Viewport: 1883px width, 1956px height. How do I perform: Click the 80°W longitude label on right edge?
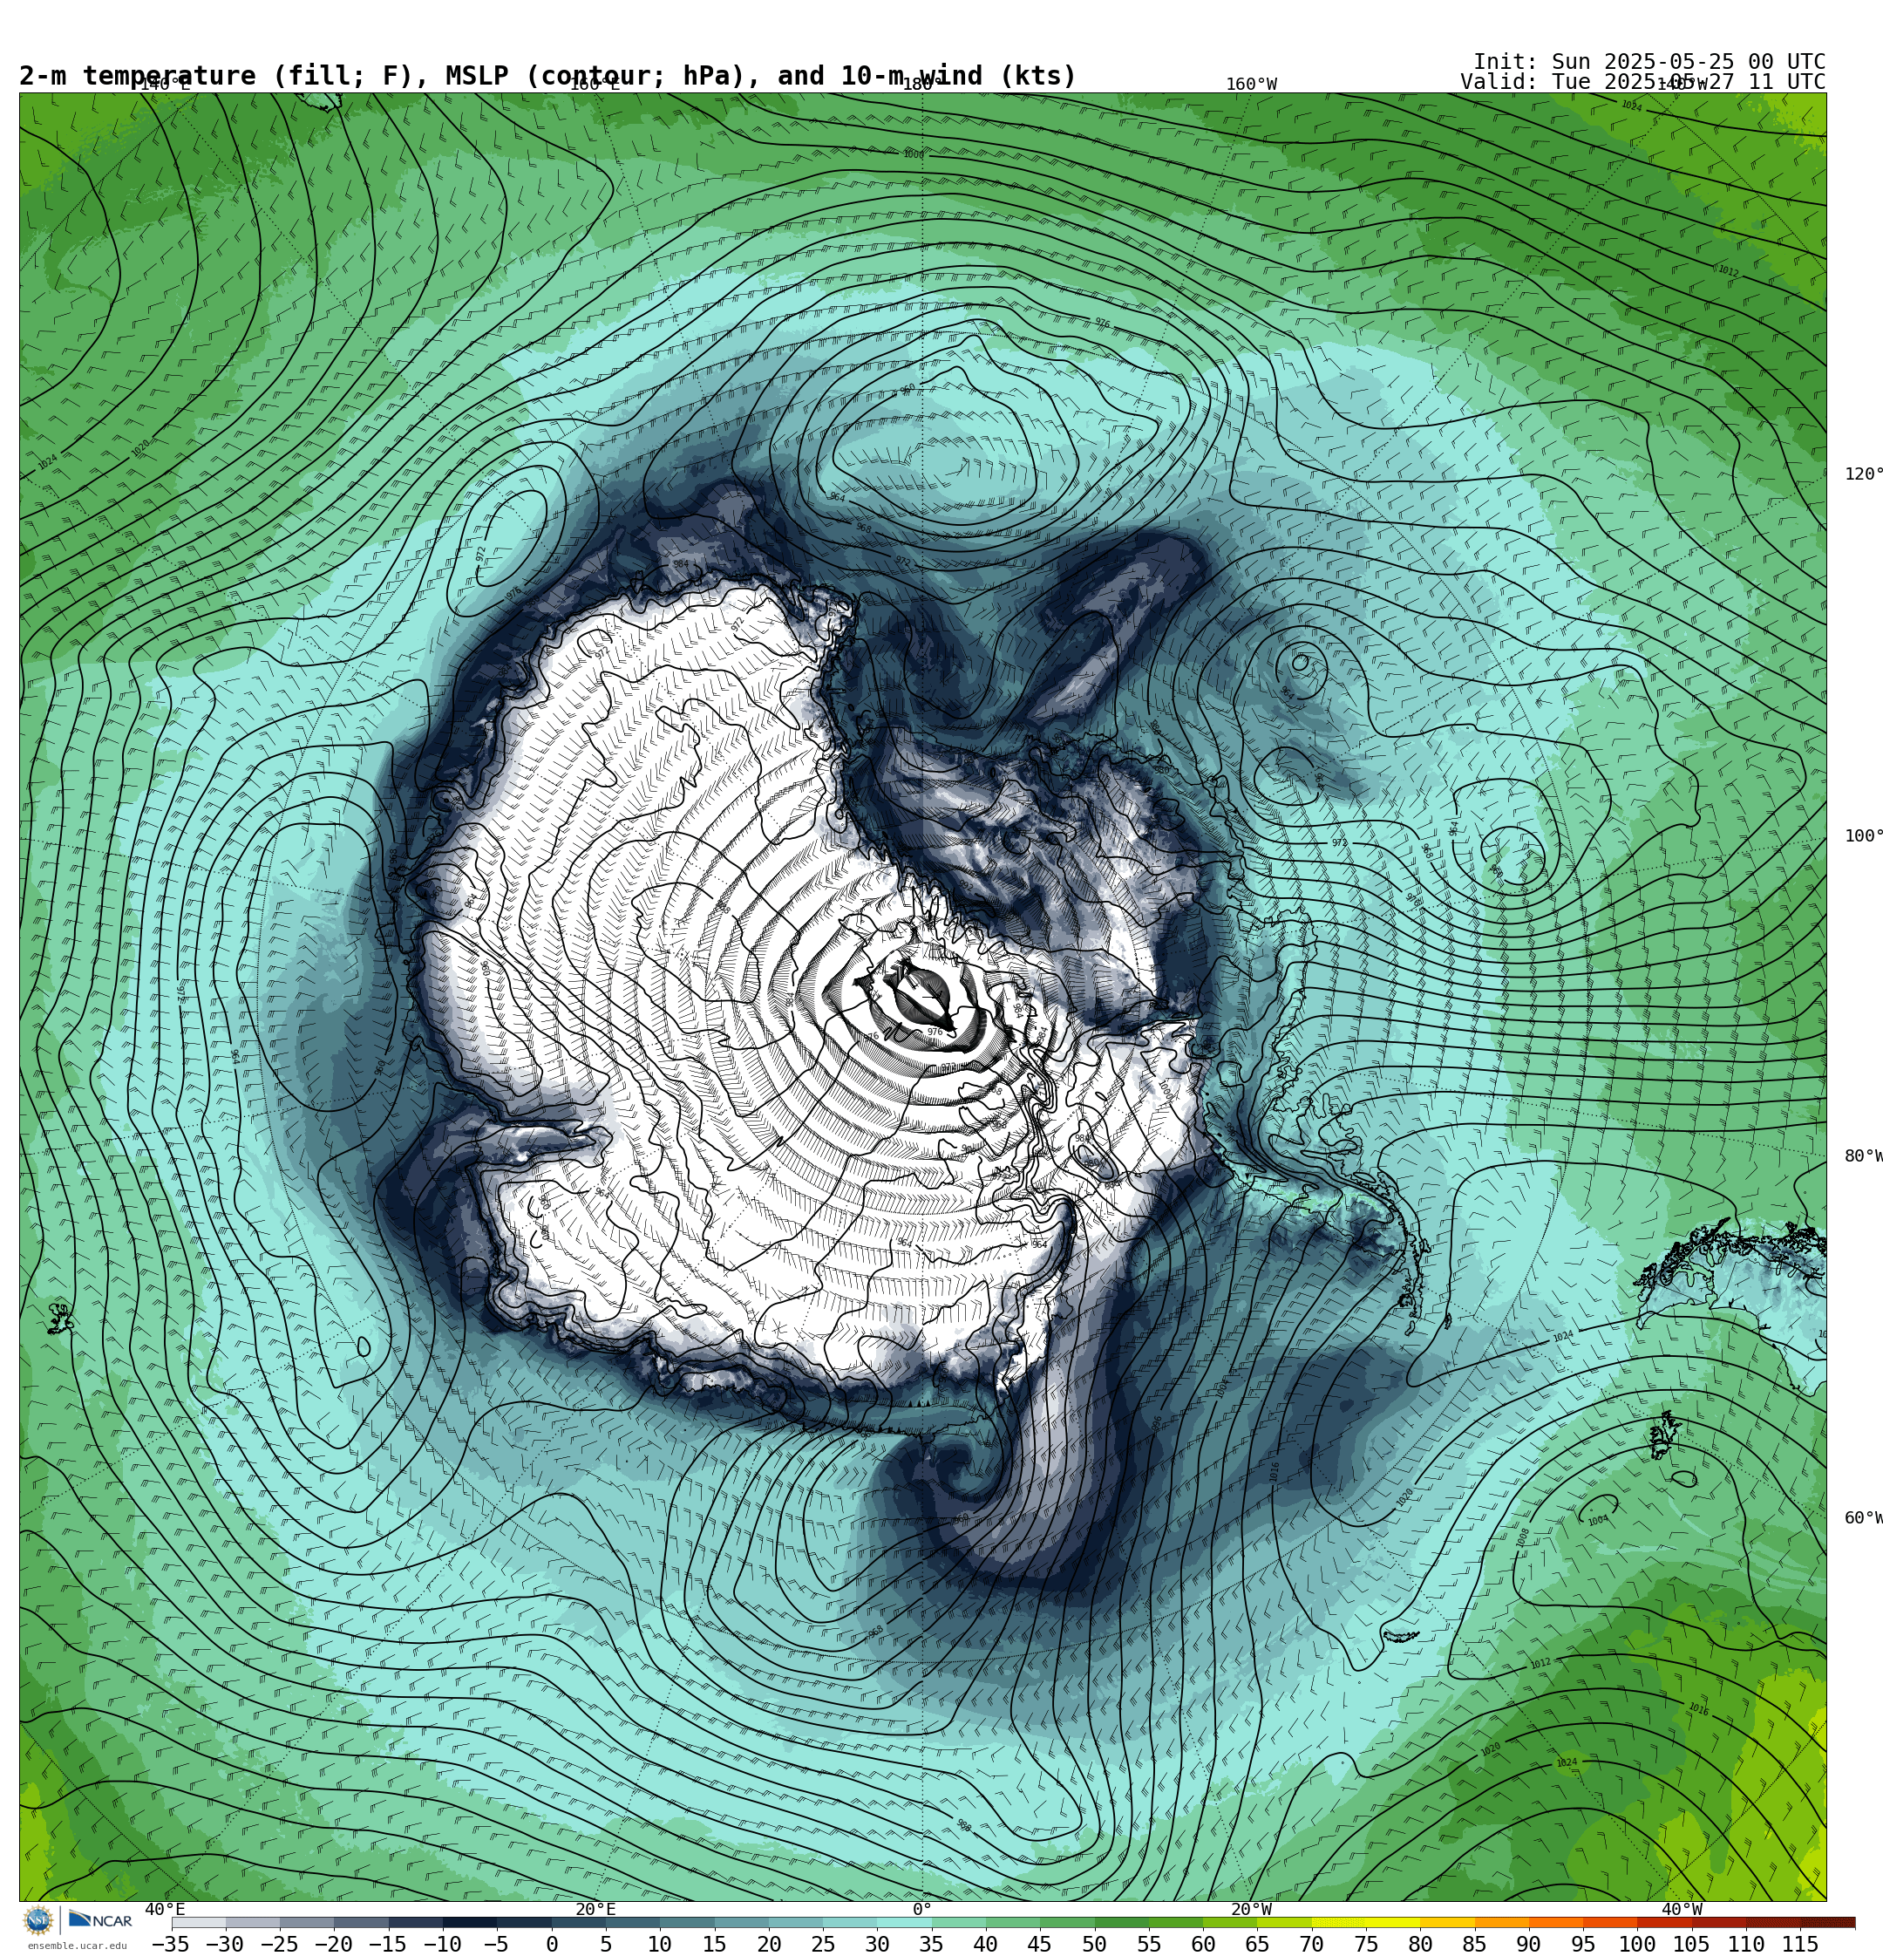(1863, 1155)
